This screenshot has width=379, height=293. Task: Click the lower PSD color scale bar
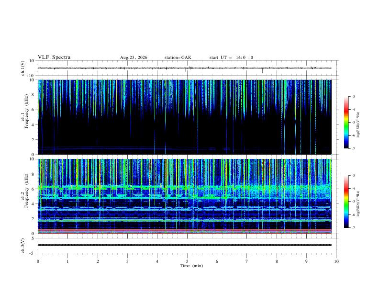tap(346, 202)
